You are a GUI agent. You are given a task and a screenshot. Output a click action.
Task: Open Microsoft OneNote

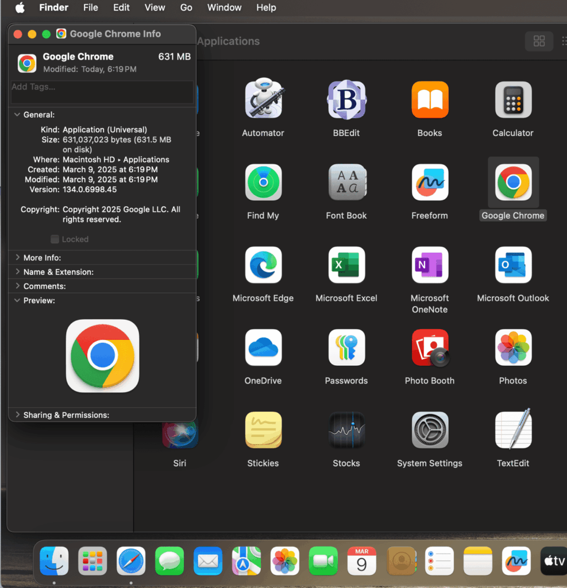430,265
